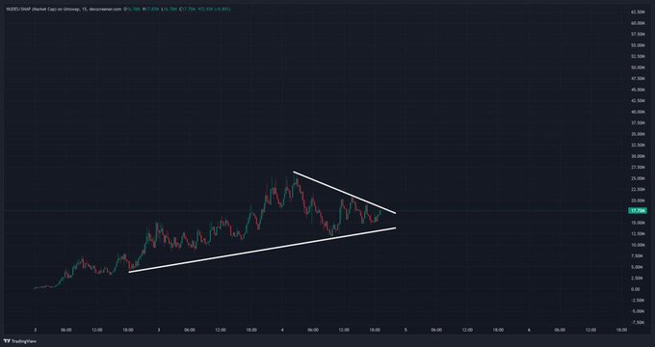This screenshot has height=347, width=655.
Task: Click the 5.00M price axis label
Action: point(638,267)
